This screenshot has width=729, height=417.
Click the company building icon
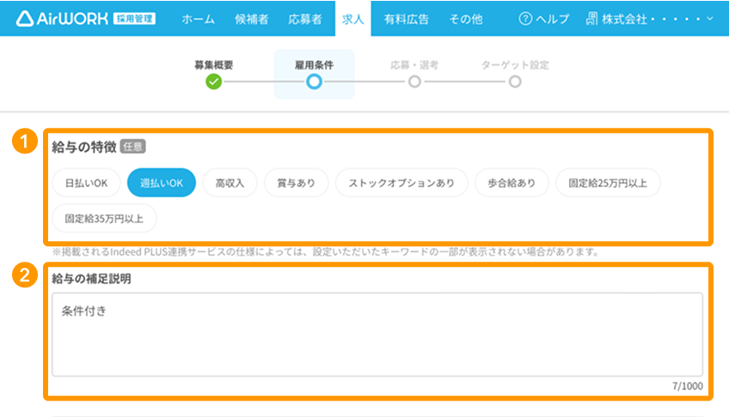pyautogui.click(x=591, y=19)
